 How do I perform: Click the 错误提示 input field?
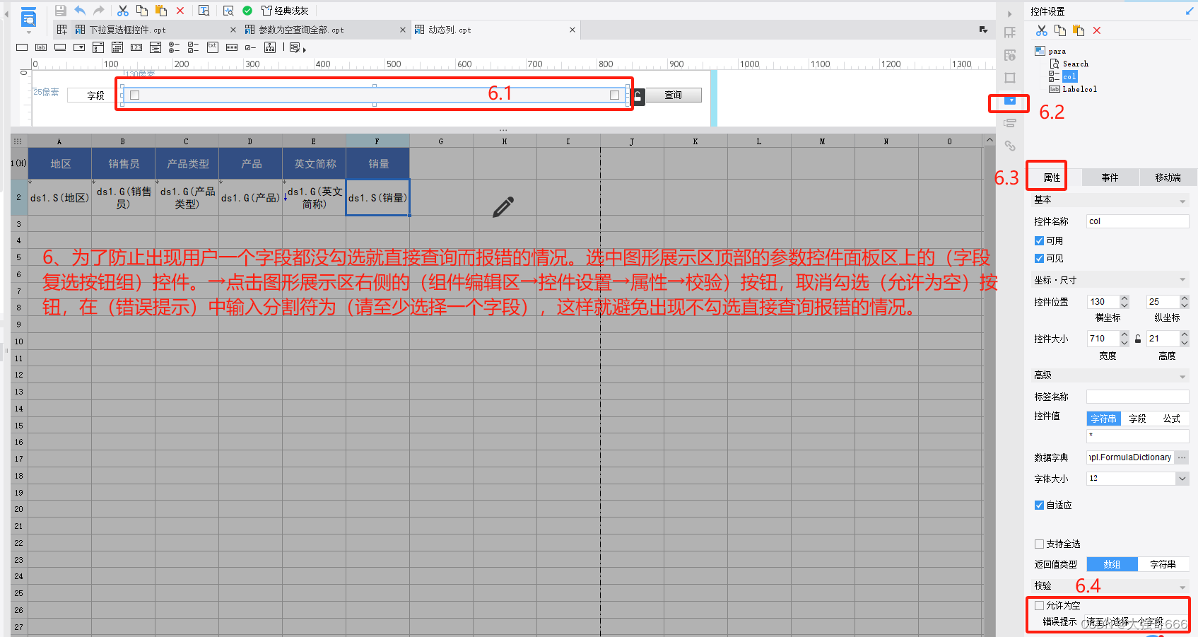1137,622
